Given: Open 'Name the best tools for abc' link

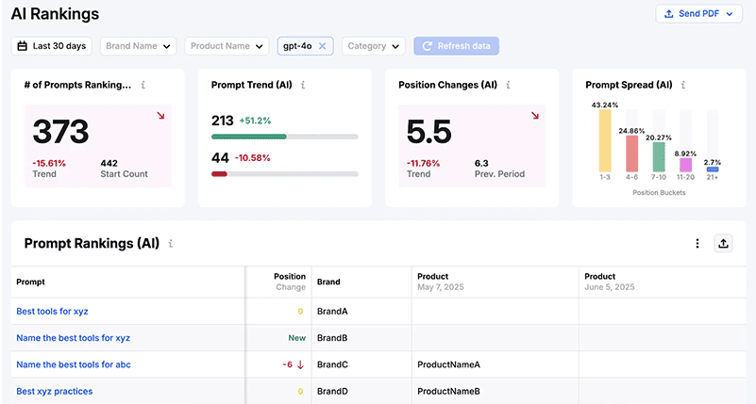Looking at the screenshot, I should [x=74, y=364].
